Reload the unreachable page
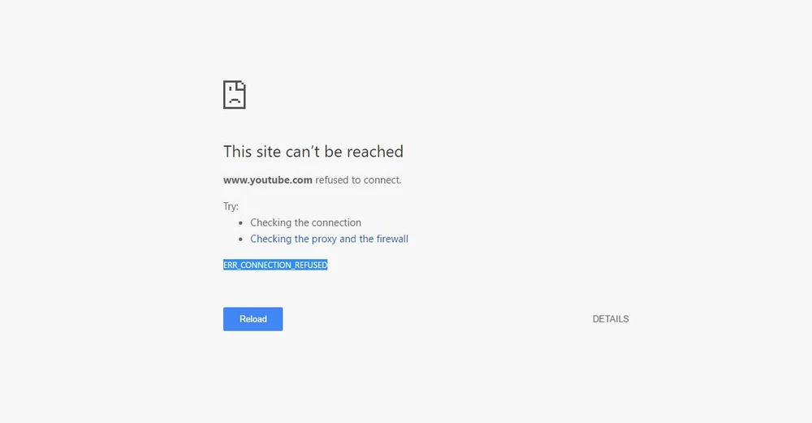Image resolution: width=812 pixels, height=423 pixels. pos(253,319)
